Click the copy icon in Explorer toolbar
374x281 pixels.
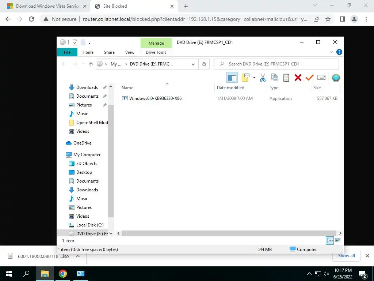pyautogui.click(x=275, y=78)
